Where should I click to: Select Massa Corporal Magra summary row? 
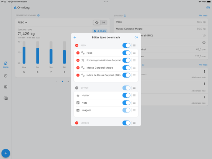pos(161,29)
